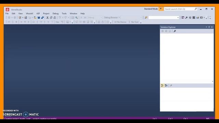Pin the Solution Explorer with auto-hide pin

click(209, 27)
